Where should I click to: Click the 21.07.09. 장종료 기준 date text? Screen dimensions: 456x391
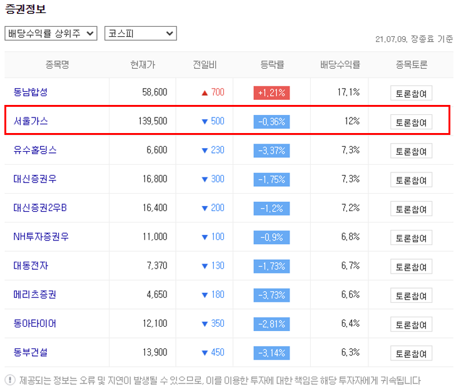[x=414, y=39]
